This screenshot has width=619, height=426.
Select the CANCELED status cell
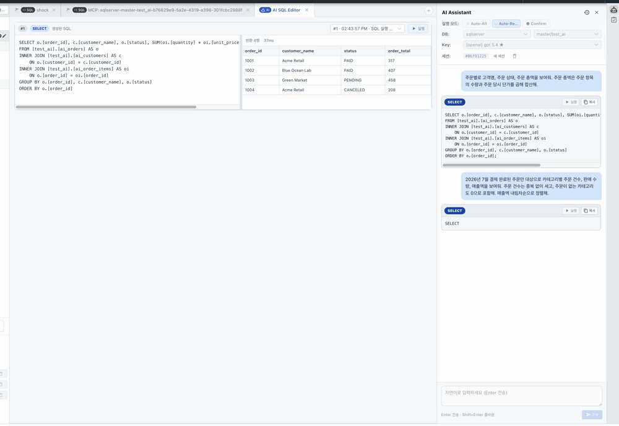click(363, 90)
